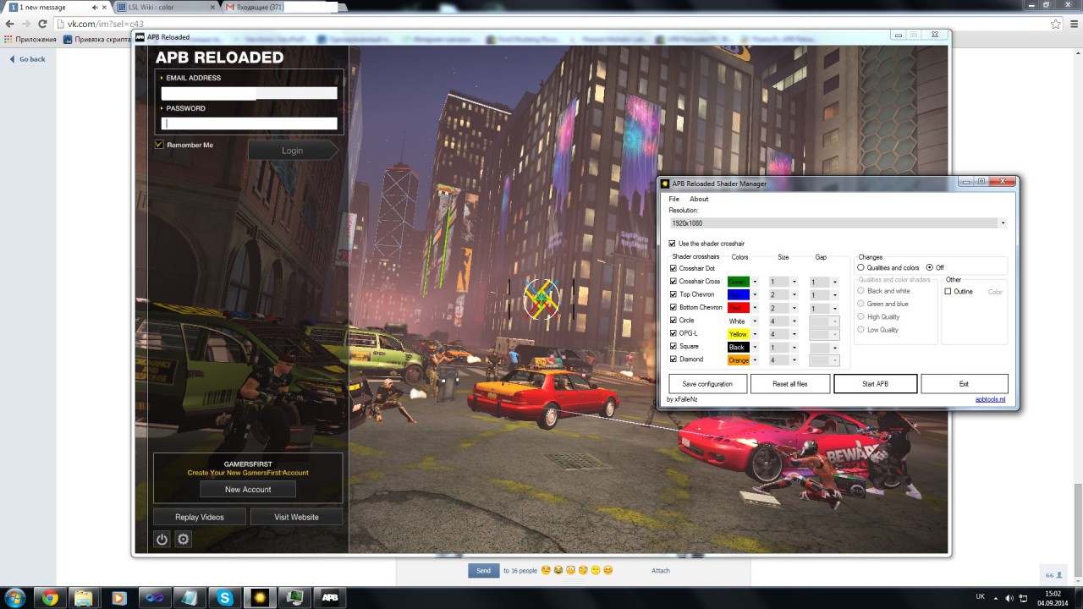
Task: Click the first smiley emoji
Action: (x=546, y=571)
